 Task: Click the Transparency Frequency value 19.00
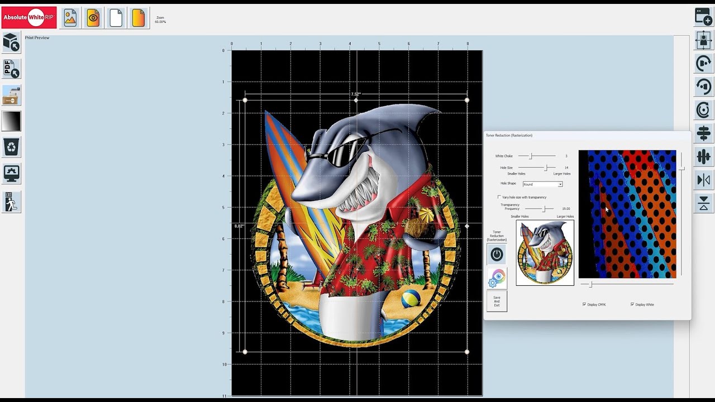(566, 208)
